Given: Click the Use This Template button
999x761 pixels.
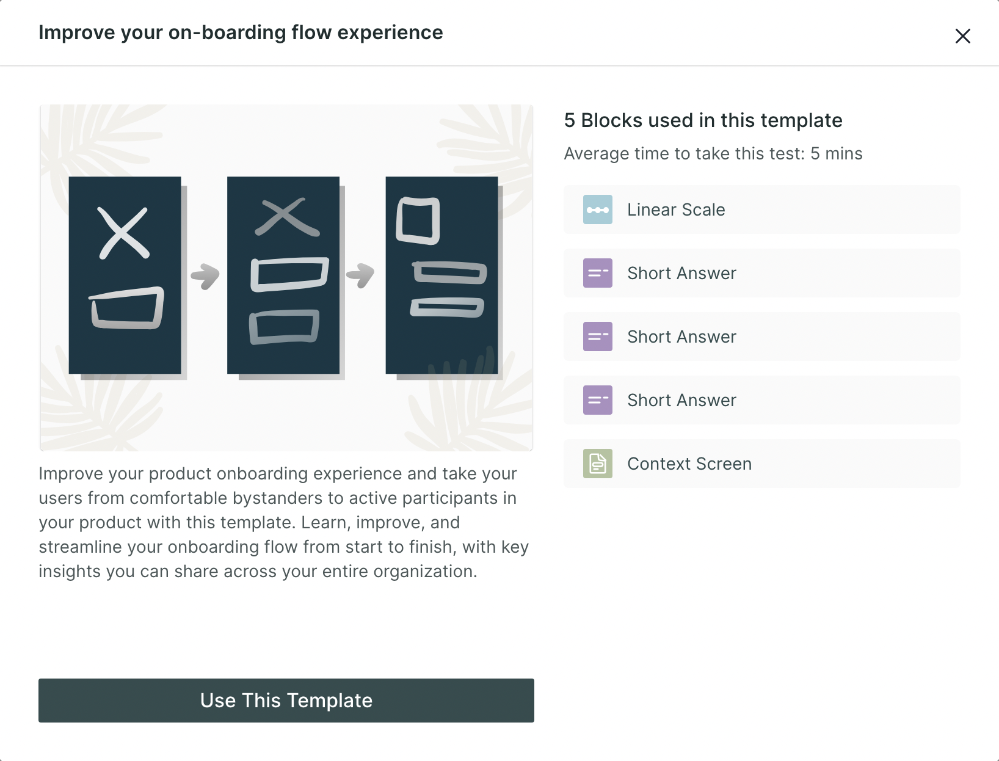Looking at the screenshot, I should click(286, 701).
